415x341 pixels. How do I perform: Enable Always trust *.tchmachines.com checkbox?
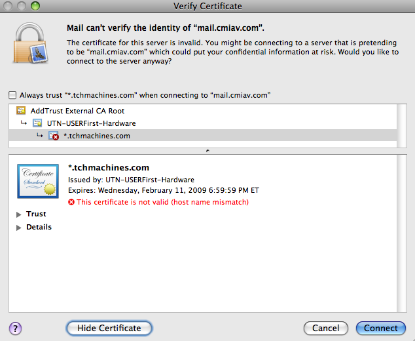click(13, 95)
